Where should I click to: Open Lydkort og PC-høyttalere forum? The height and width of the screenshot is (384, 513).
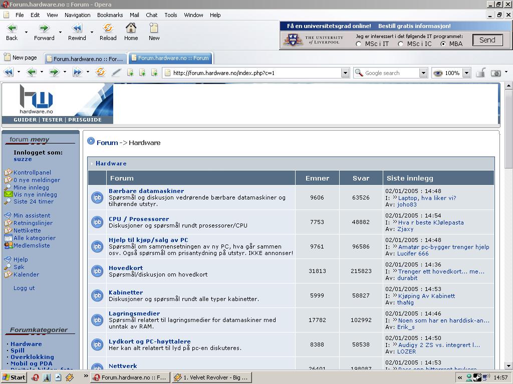pyautogui.click(x=149, y=341)
